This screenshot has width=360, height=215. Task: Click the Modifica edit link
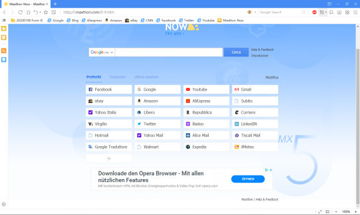[272, 78]
